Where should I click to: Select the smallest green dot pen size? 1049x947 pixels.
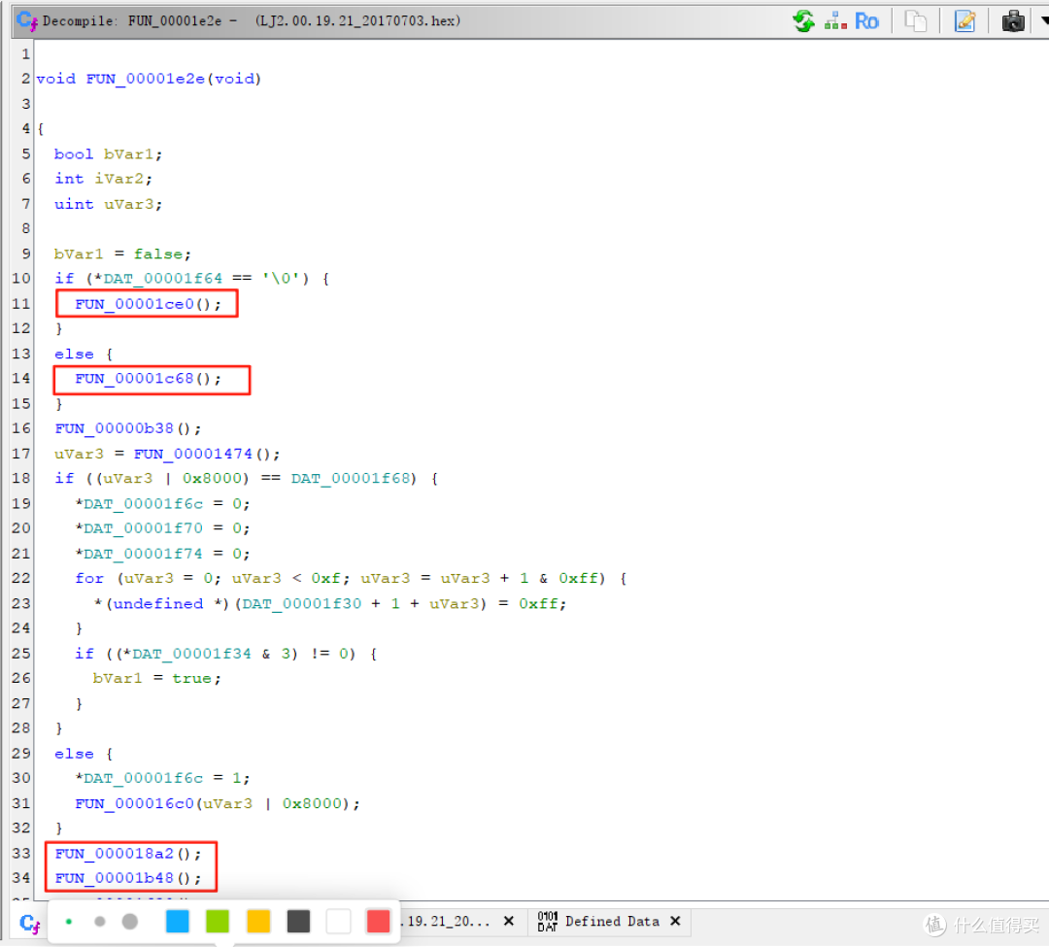click(x=68, y=922)
